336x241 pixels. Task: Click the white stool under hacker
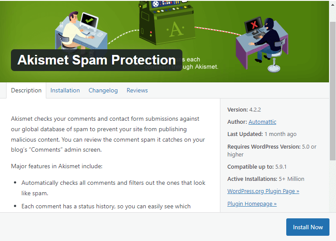[274, 62]
